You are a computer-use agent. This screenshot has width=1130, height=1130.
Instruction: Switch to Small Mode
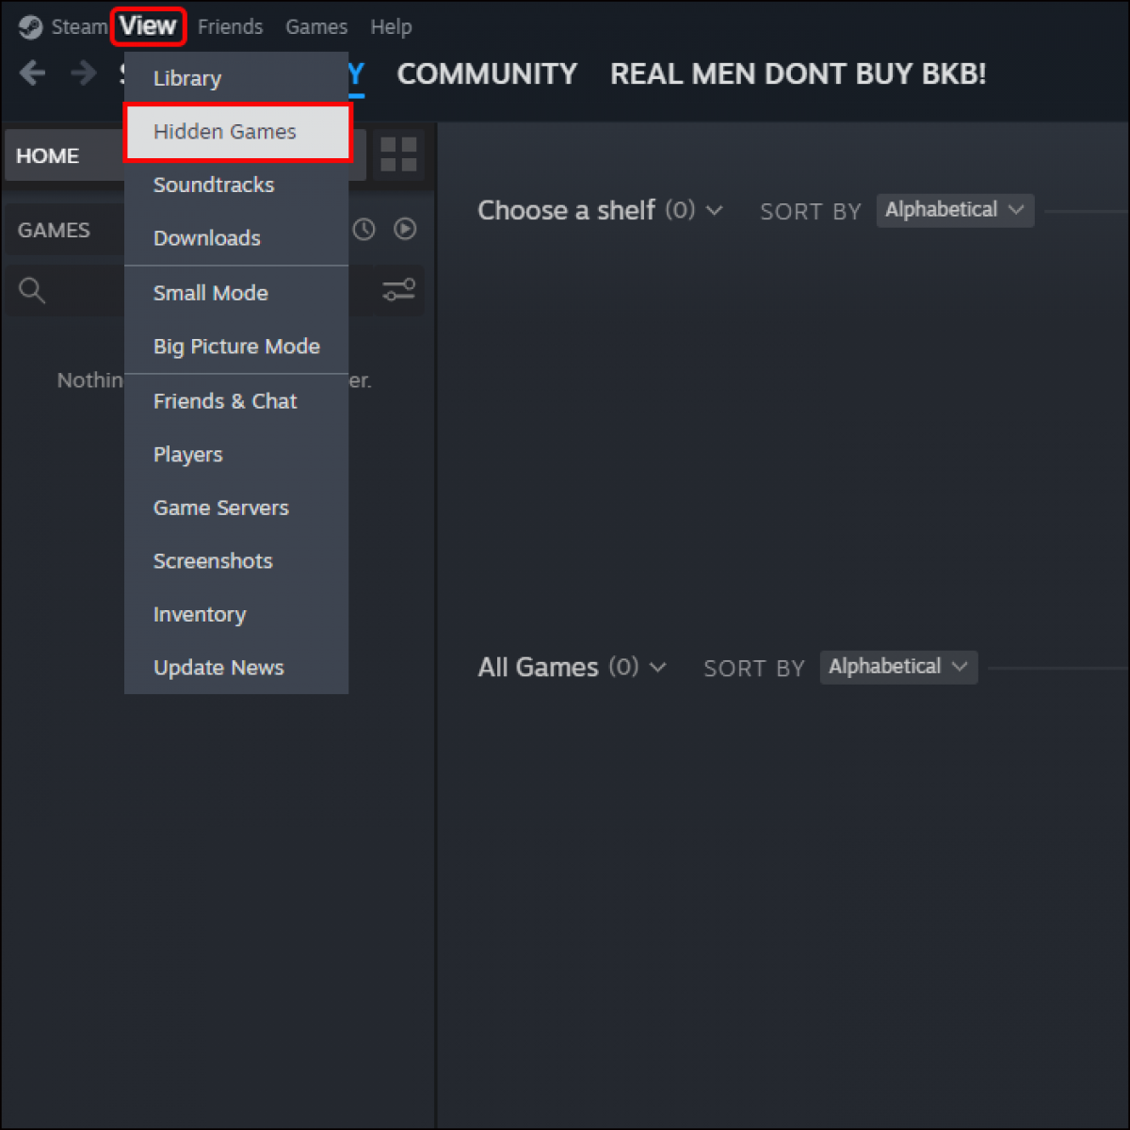(x=236, y=293)
